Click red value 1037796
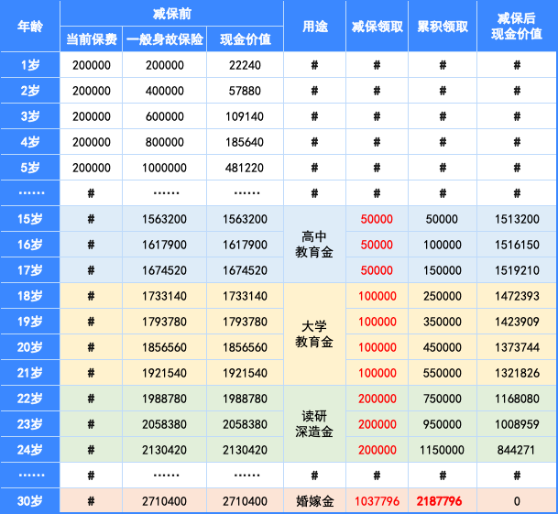558x514 pixels. [377, 501]
